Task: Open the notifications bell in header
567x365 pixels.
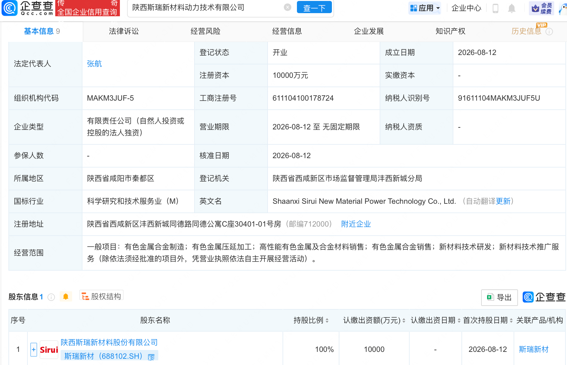Action: coord(511,8)
